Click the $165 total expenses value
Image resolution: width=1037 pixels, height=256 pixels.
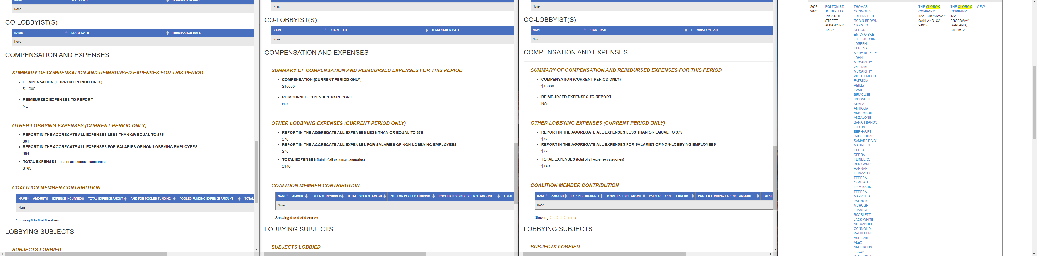click(x=27, y=168)
